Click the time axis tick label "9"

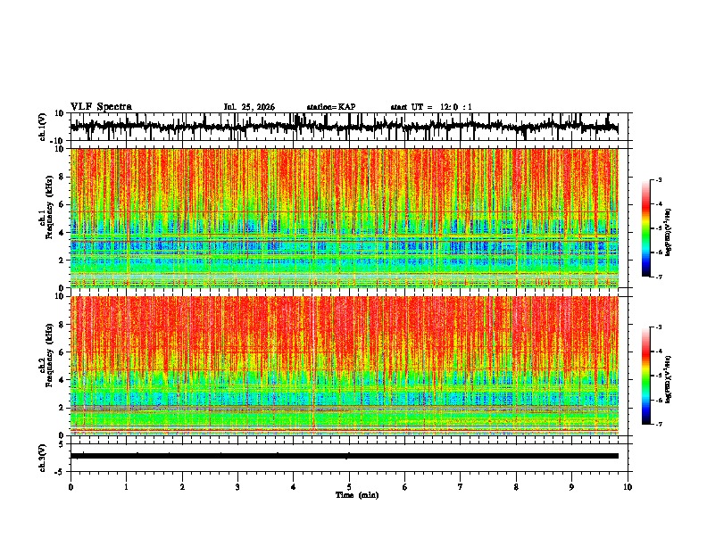click(x=571, y=487)
